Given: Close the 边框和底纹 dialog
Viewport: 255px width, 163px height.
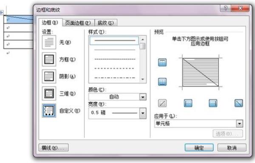Looking at the screenshot, I should click(240, 8).
